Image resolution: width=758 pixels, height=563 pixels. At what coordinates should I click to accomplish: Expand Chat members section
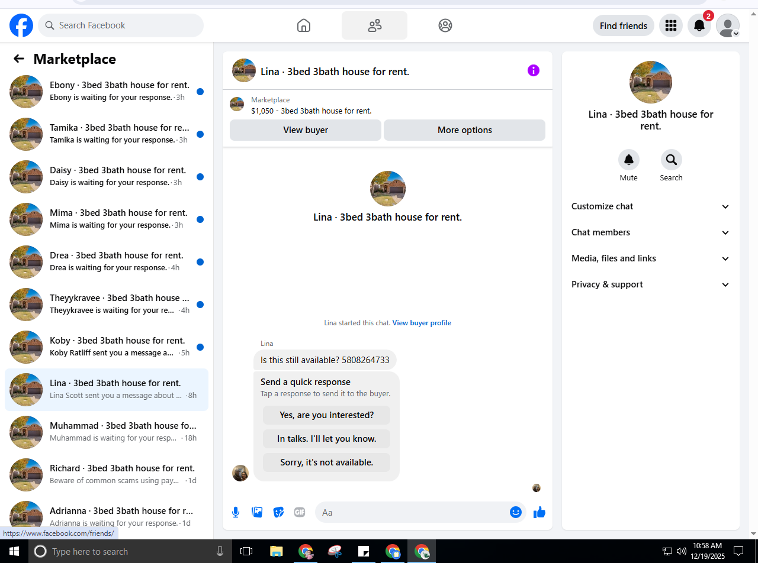651,232
